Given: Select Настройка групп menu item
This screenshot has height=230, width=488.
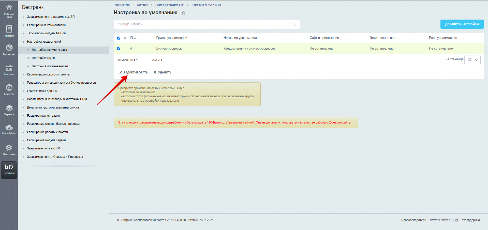Looking at the screenshot, I should click(x=43, y=58).
